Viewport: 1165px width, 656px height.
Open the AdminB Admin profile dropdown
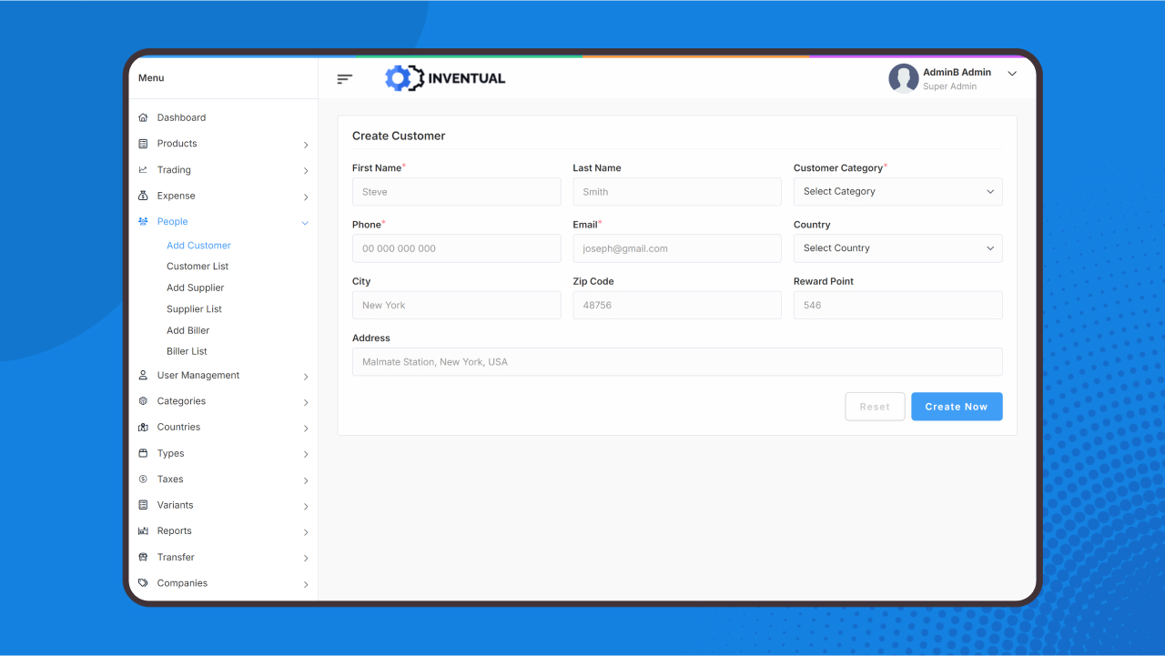[1011, 73]
